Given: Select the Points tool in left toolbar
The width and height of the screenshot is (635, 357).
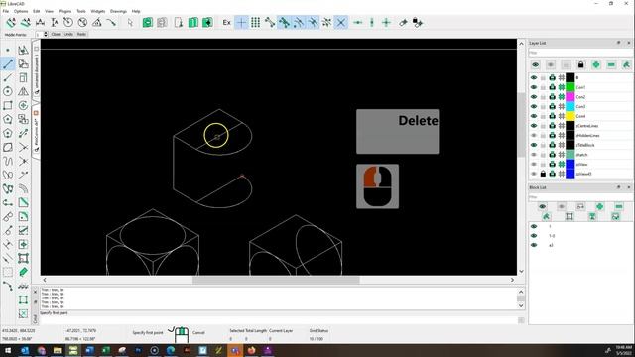Looking at the screenshot, I should tap(8, 50).
